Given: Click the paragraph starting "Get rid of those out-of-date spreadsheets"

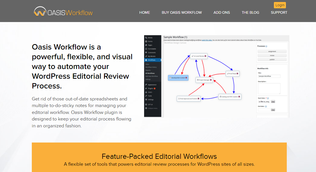Looking at the screenshot, I should click(x=82, y=112).
